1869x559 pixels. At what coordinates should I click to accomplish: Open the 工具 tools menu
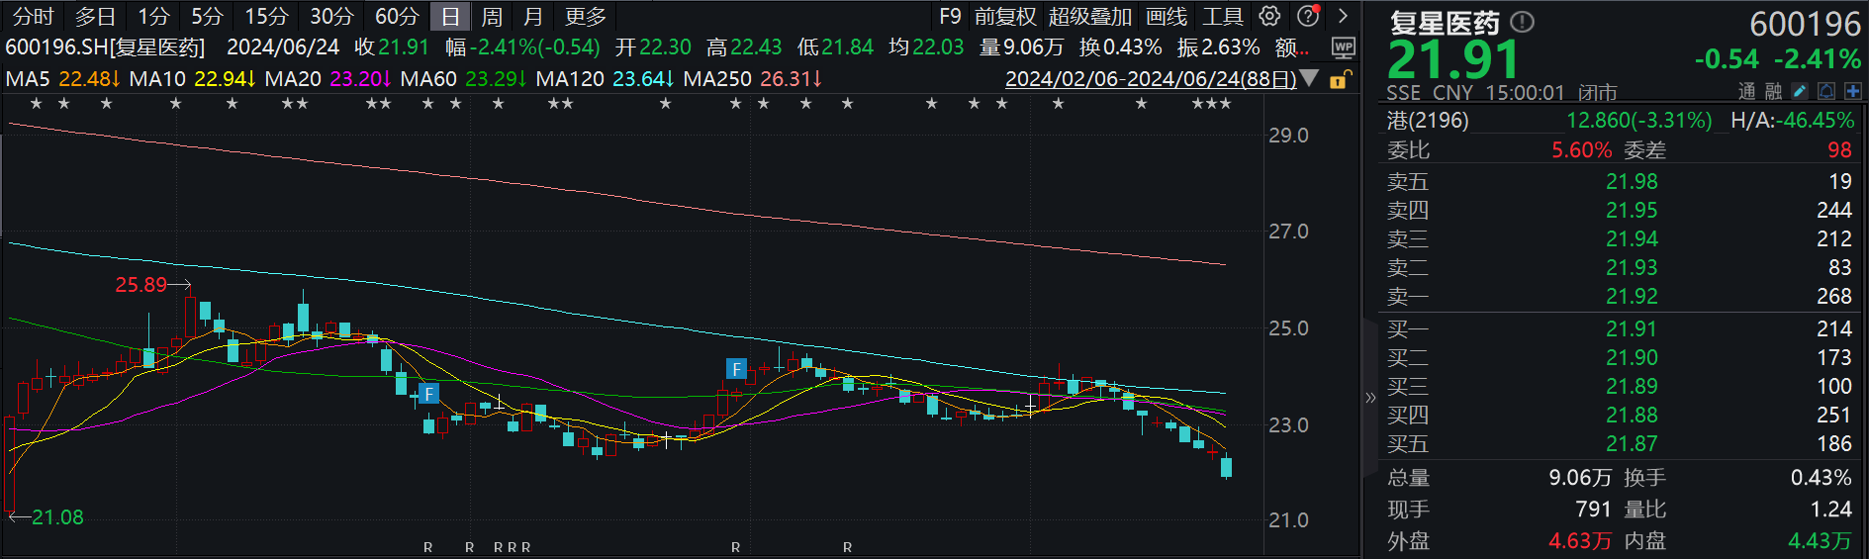1223,16
